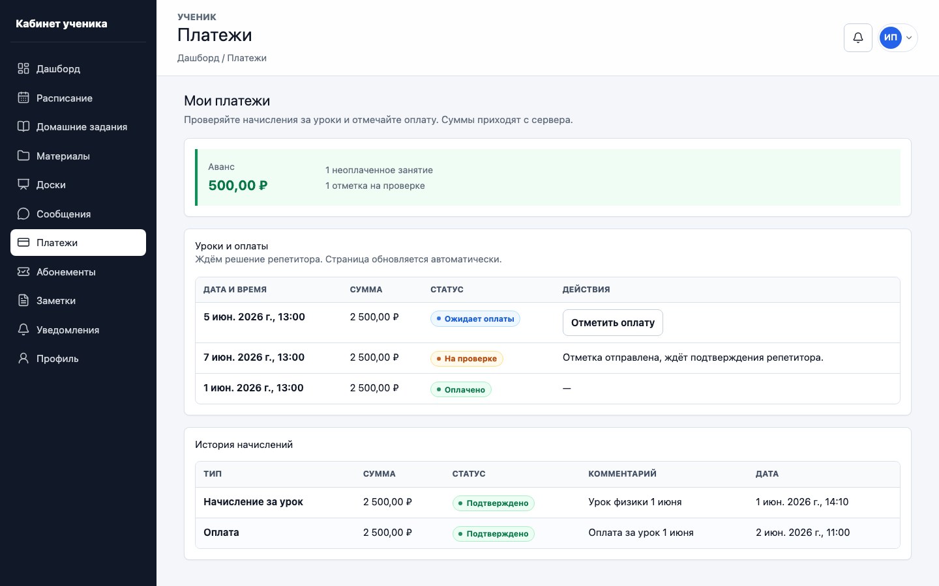
Task: Click the Дашборд breadcrumb link
Action: coord(198,58)
